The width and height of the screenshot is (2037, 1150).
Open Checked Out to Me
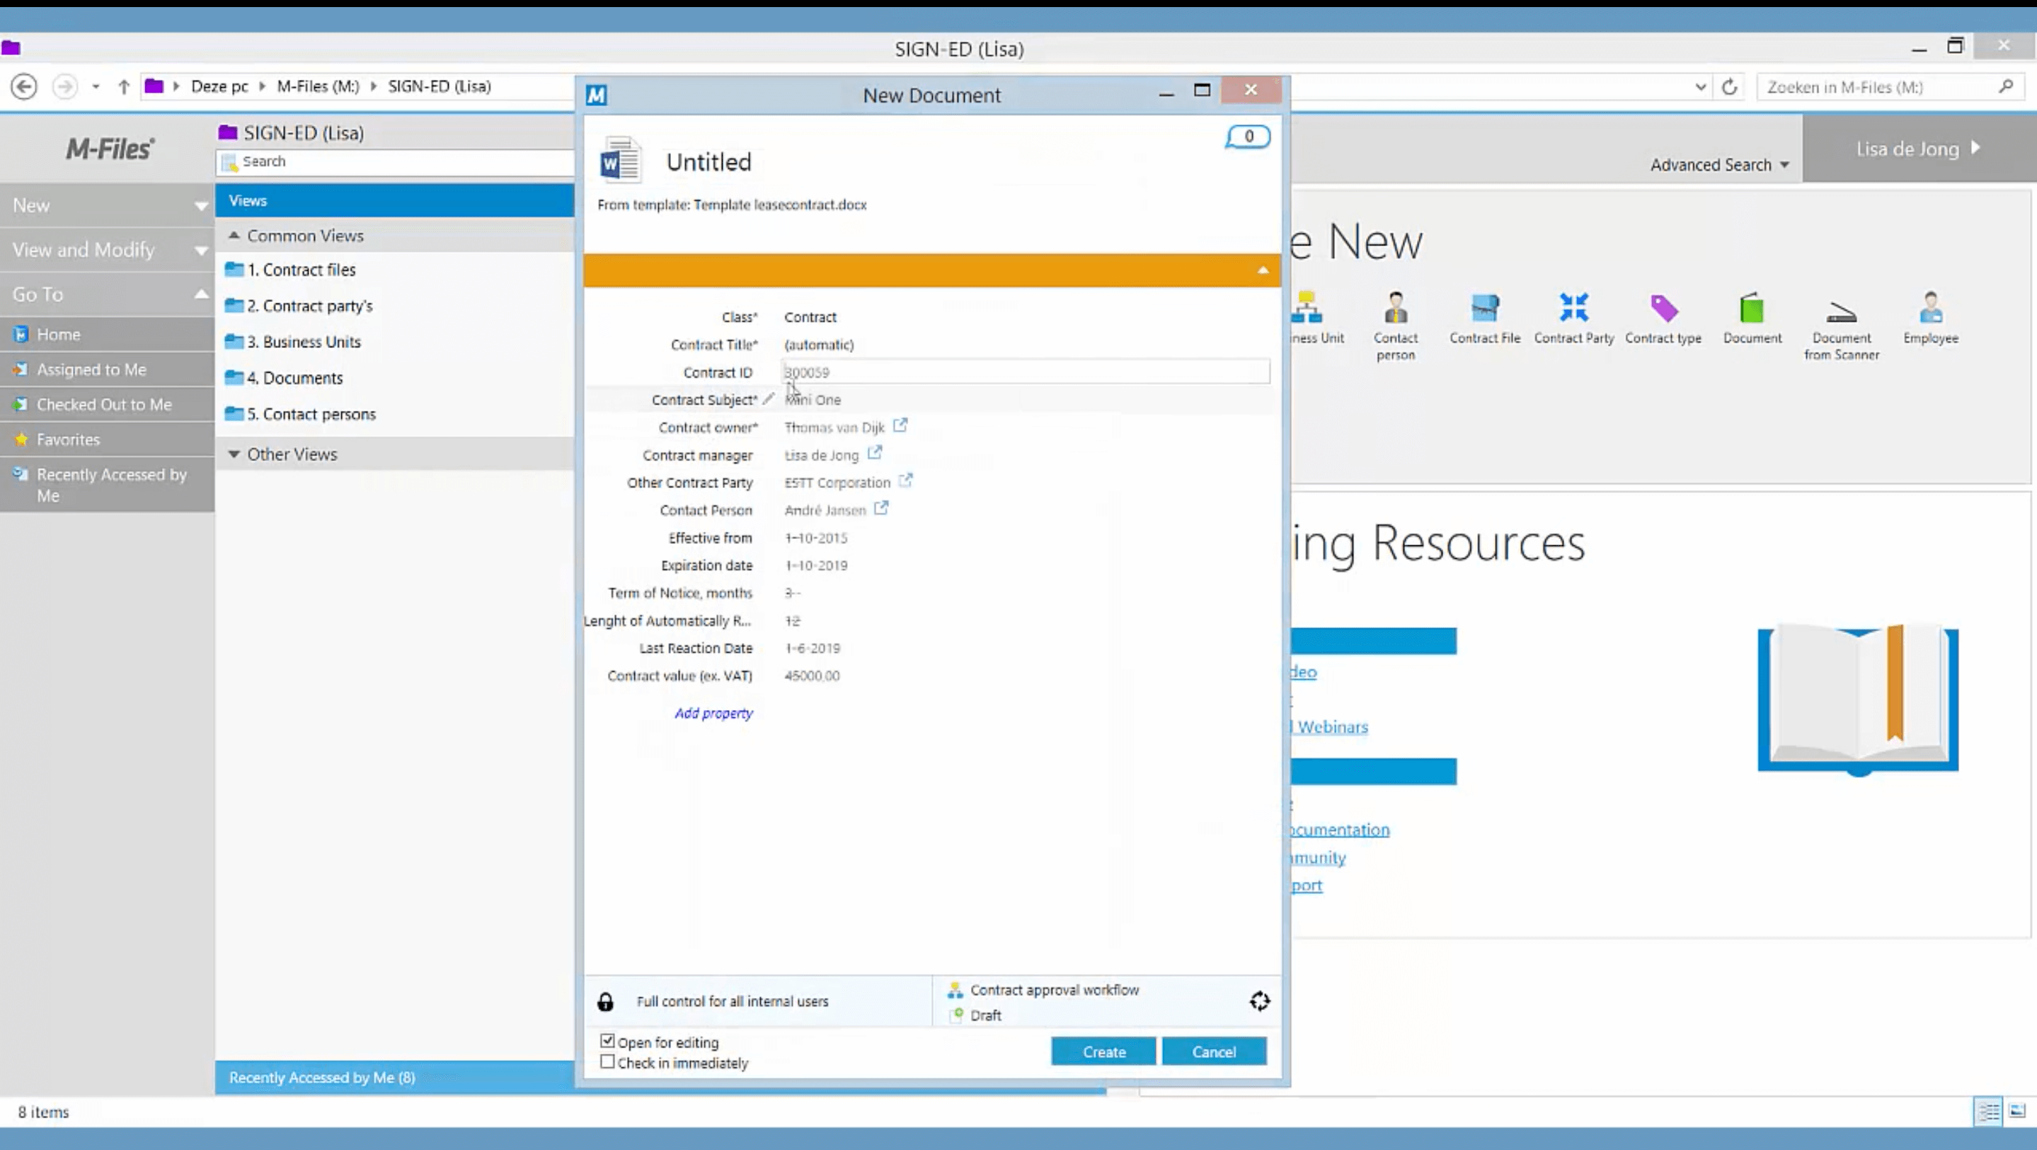(x=107, y=404)
